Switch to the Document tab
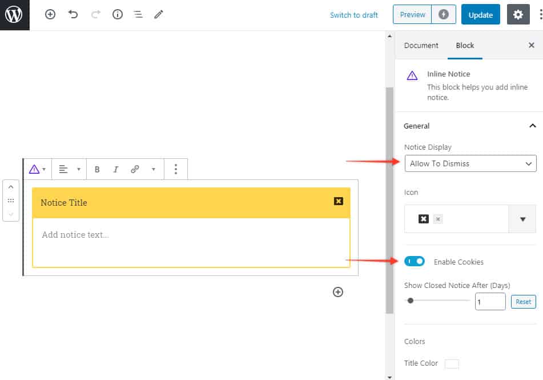Screen dimensions: 543x380 click(421, 46)
